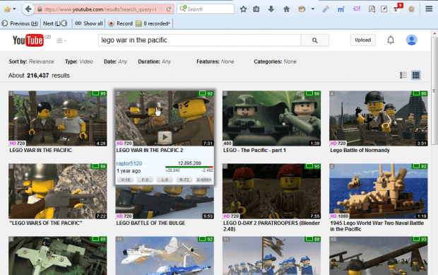Play the LEGO WAR IN THE PACIFIC 2 thumbnail

click(x=165, y=118)
